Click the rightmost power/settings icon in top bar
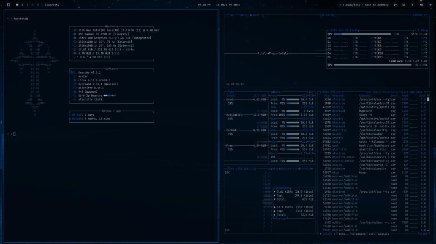Image resolution: width=436 pixels, height=244 pixels. [x=430, y=5]
